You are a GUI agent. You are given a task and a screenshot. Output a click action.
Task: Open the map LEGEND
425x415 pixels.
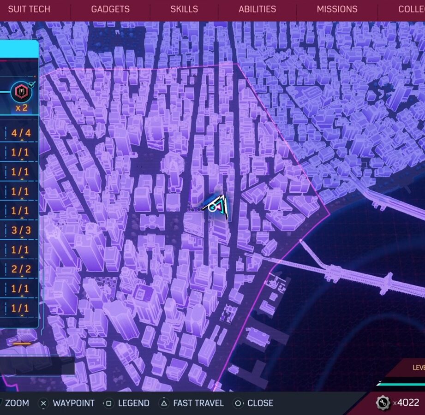(134, 403)
